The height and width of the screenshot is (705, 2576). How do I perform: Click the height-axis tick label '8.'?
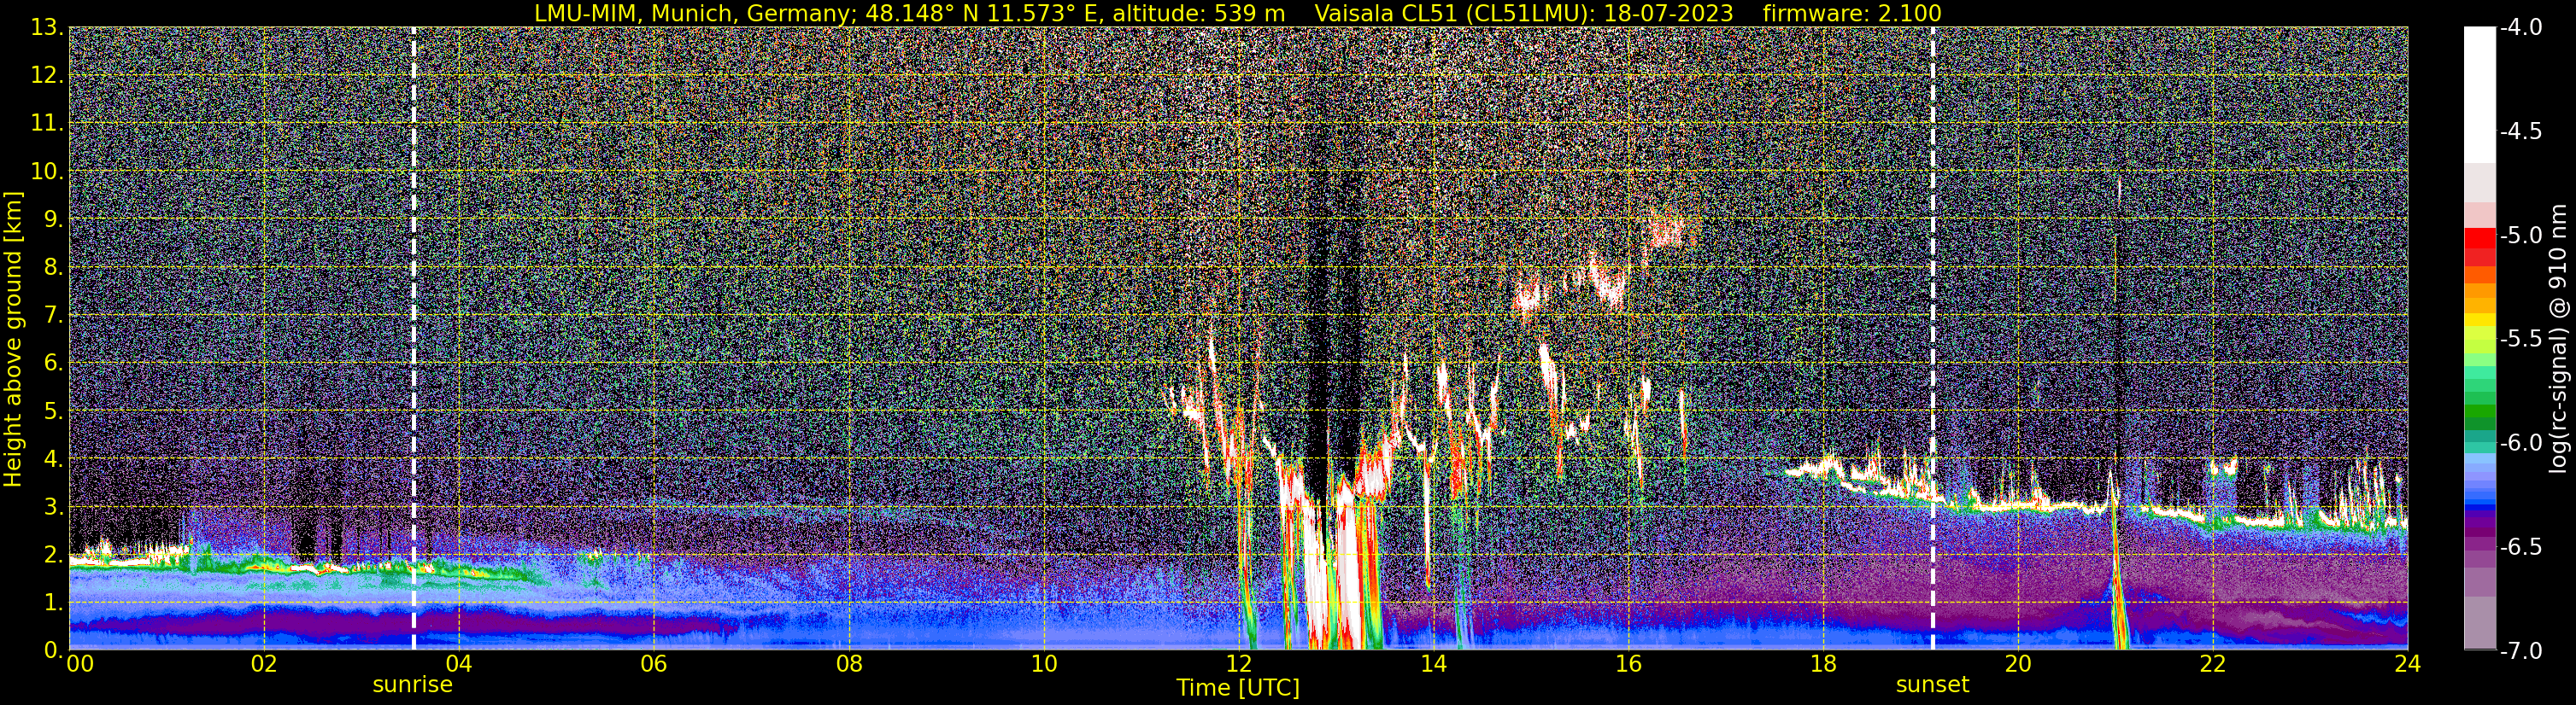click(x=53, y=266)
